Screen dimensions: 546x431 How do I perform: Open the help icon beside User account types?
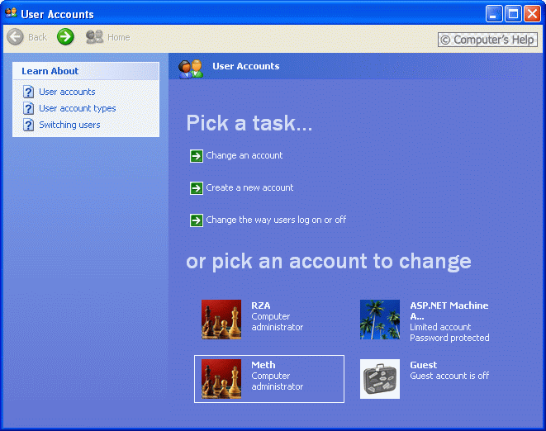tap(29, 108)
